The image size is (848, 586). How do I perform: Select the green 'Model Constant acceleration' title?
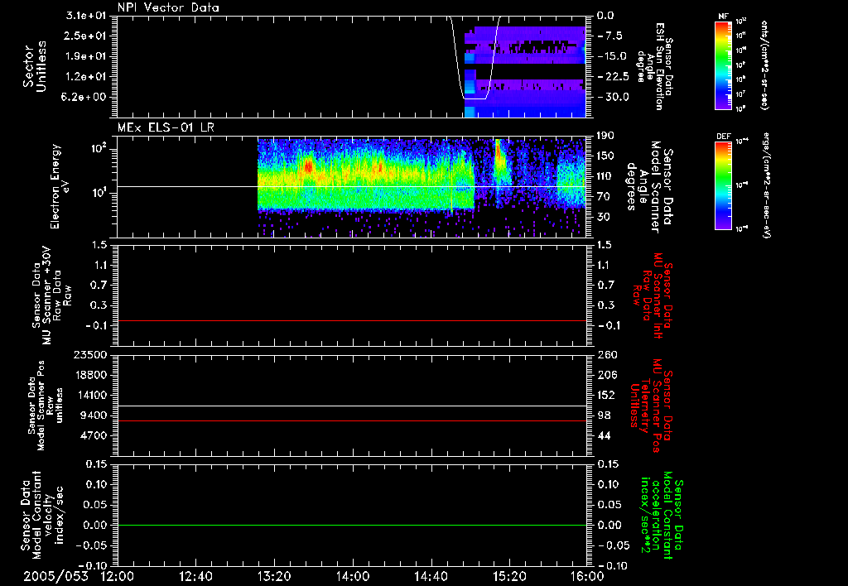click(662, 513)
